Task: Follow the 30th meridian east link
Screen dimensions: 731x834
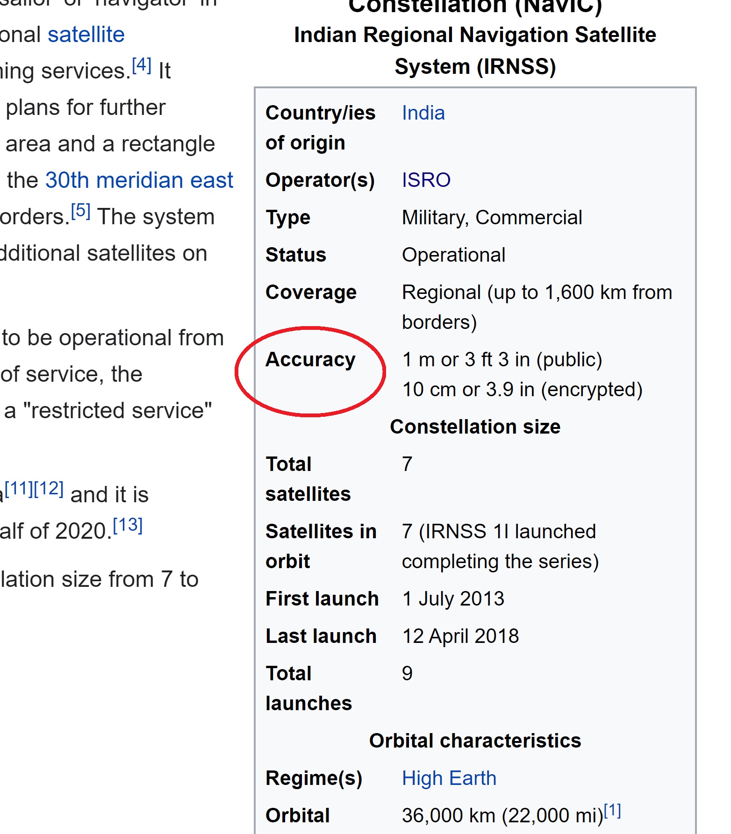Action: (x=139, y=180)
